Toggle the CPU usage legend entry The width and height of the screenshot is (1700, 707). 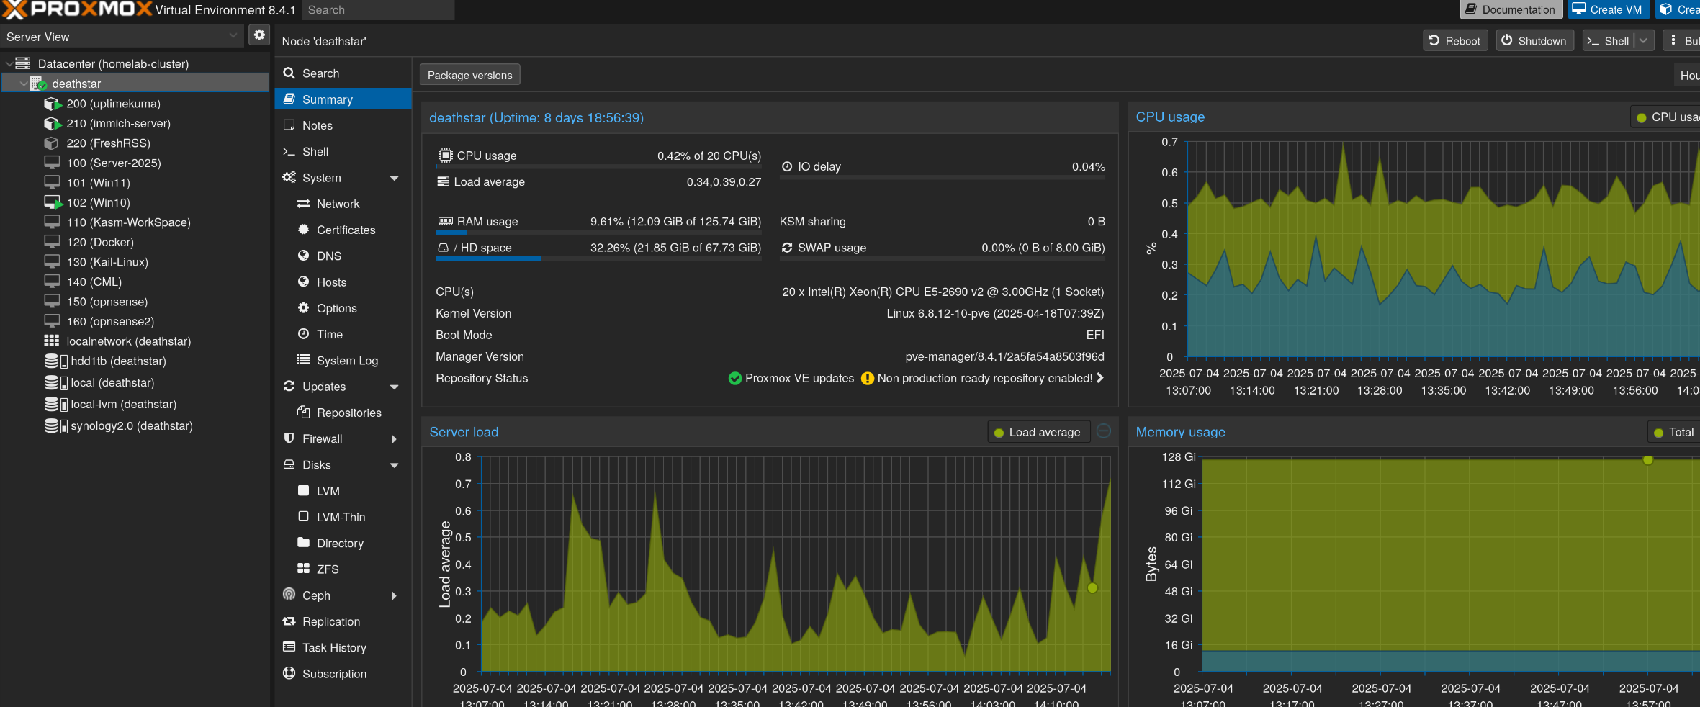(1665, 117)
